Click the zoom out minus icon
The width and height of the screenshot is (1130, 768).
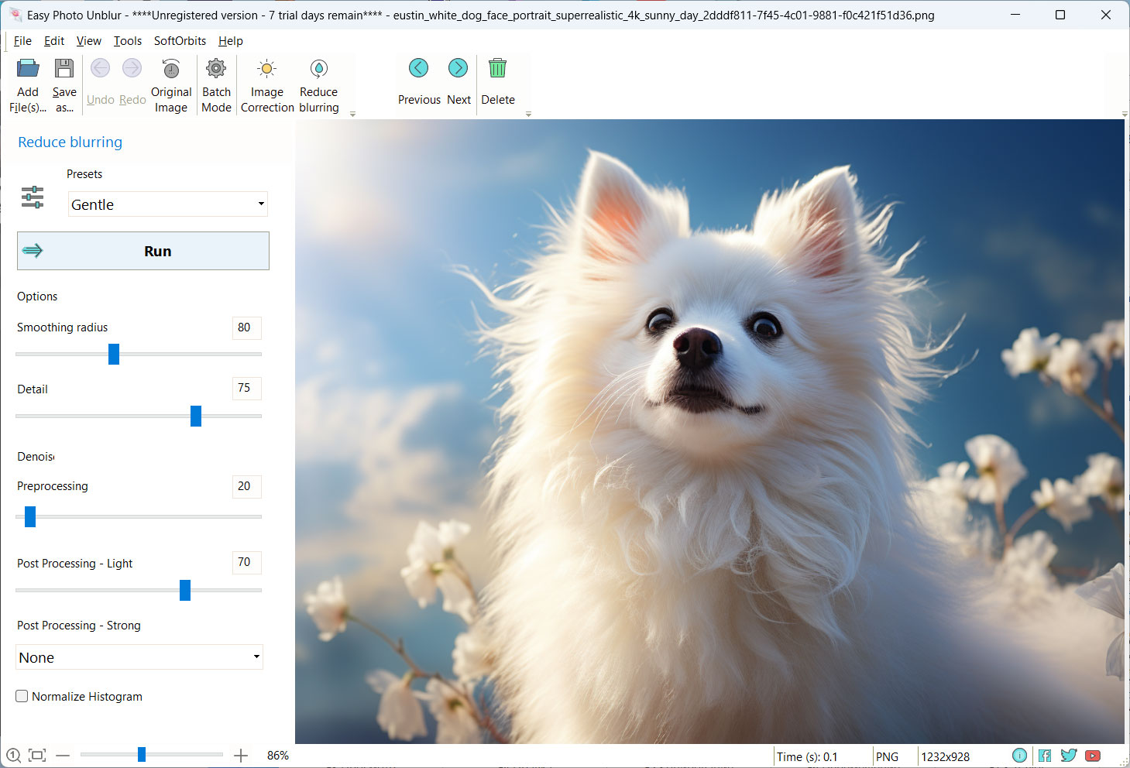[x=63, y=756]
